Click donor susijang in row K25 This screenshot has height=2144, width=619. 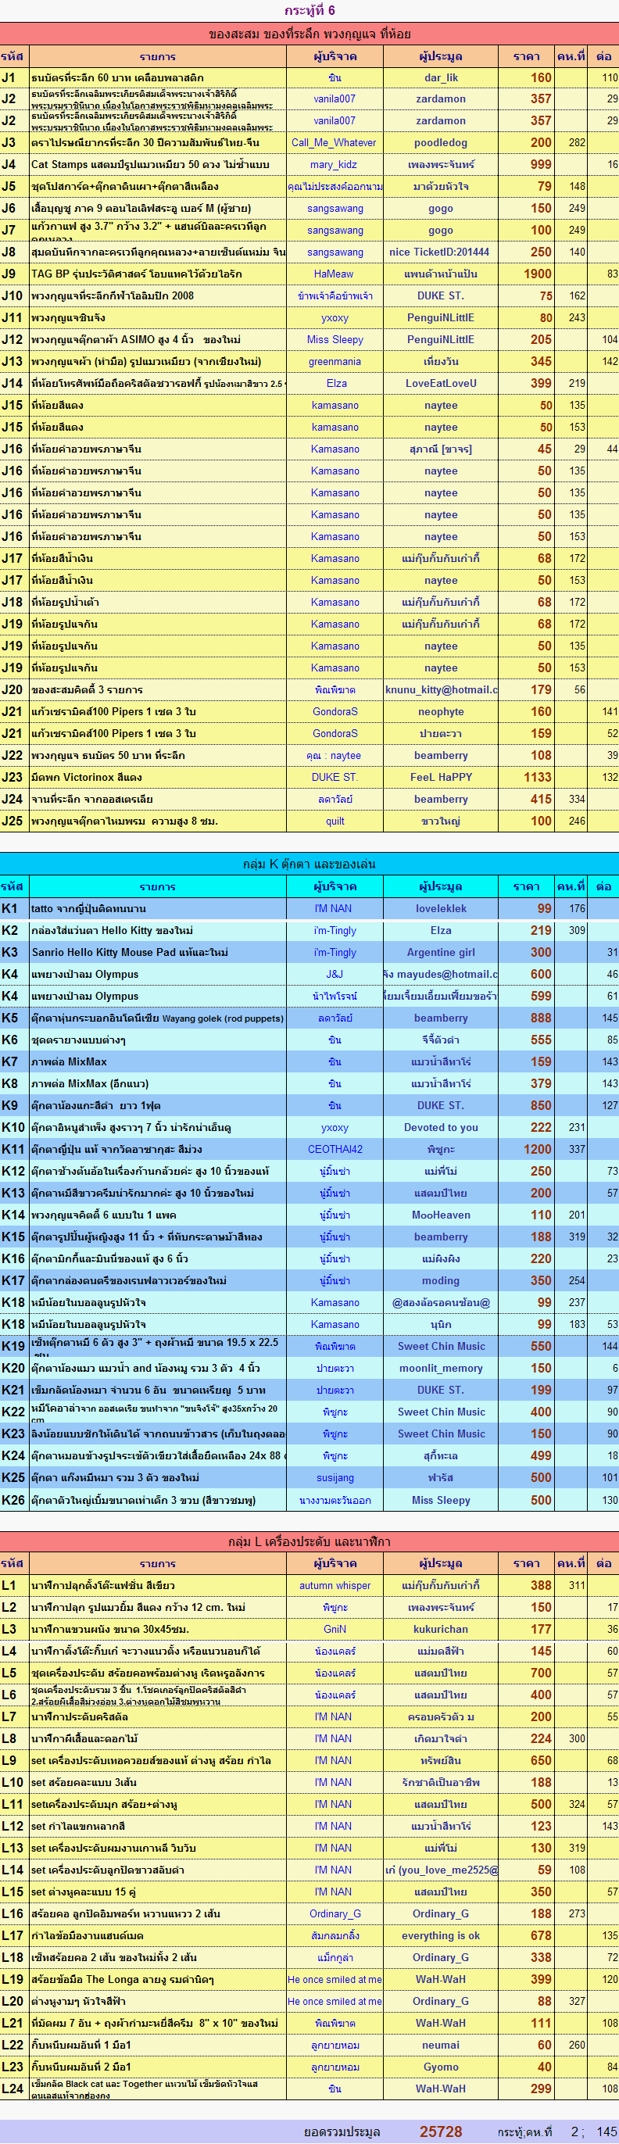click(x=335, y=1478)
